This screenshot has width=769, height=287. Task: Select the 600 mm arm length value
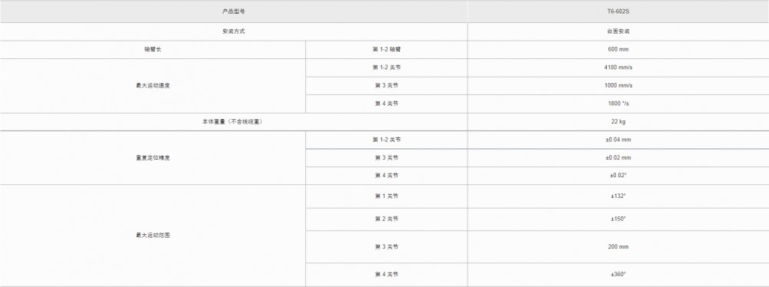coord(618,49)
